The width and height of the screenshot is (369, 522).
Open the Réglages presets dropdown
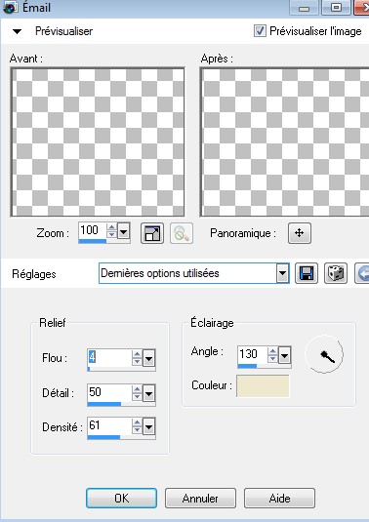click(282, 273)
